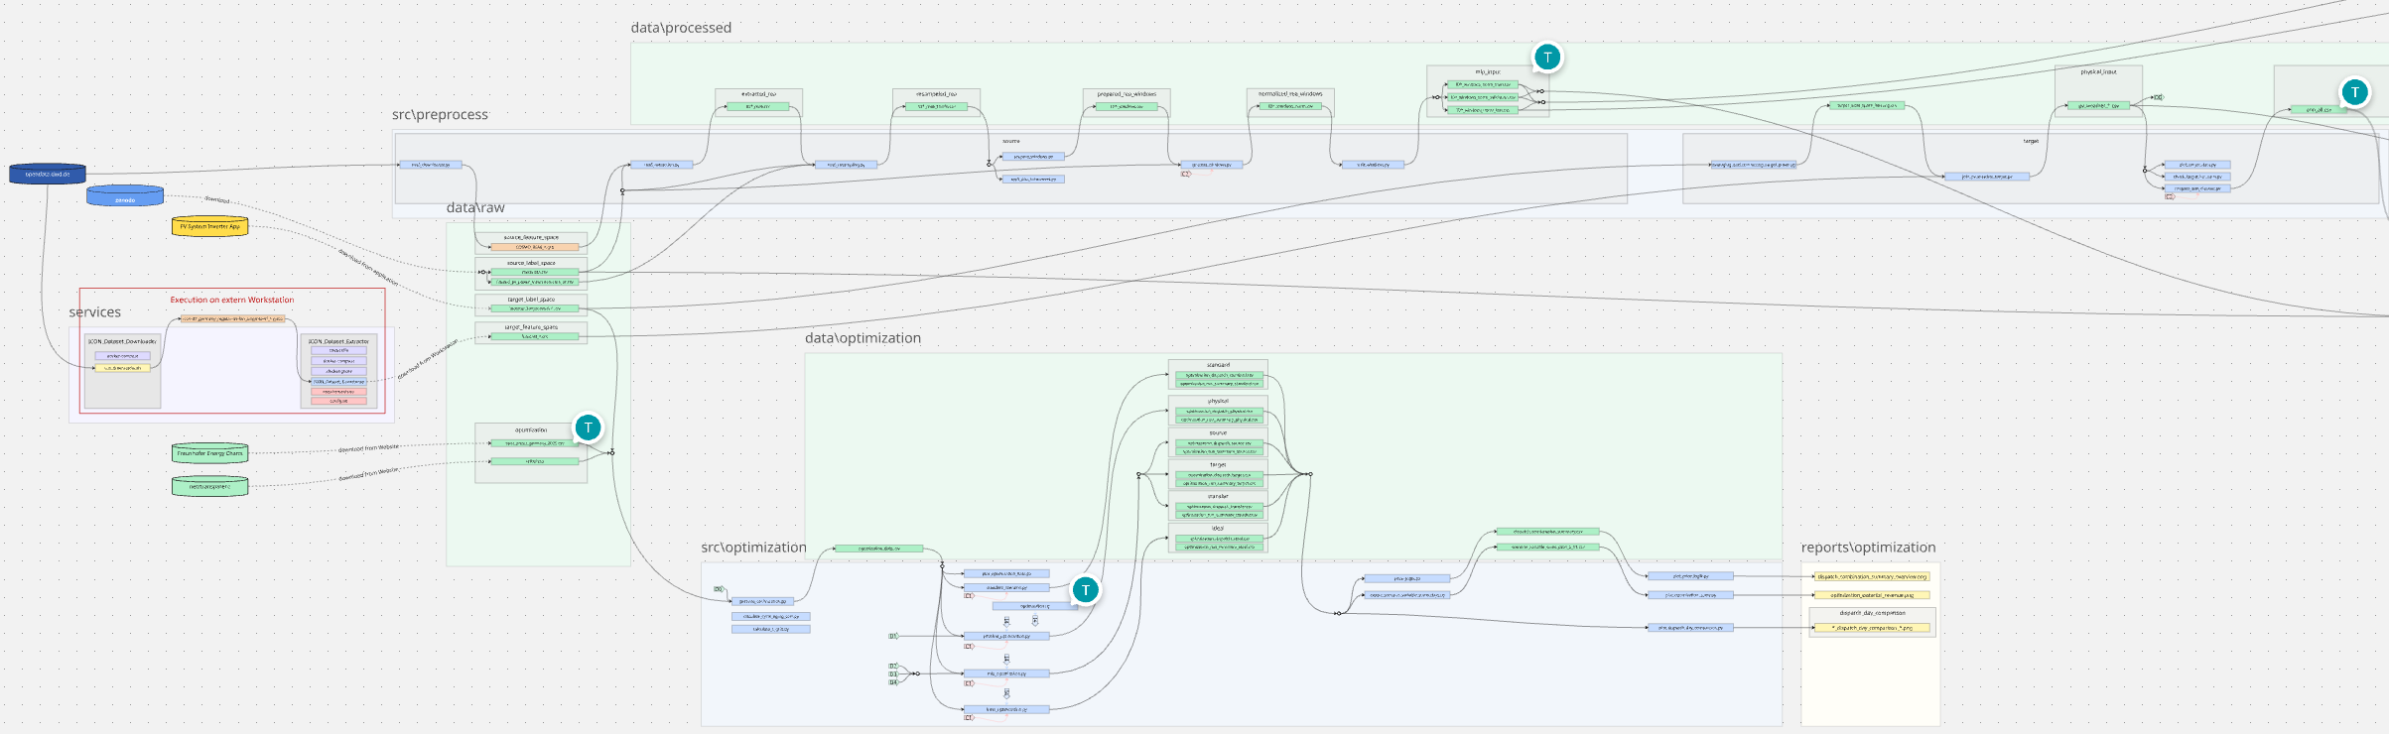Select the opendata.dwd.de database cylinder
Image resolution: width=2389 pixels, height=734 pixels.
tap(48, 174)
